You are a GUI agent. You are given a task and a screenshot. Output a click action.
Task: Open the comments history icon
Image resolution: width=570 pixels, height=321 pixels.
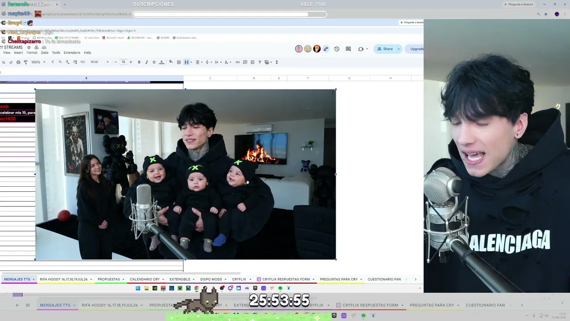(x=348, y=49)
